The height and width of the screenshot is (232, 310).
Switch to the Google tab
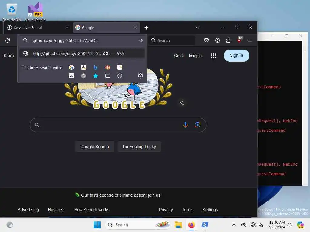[x=106, y=27]
